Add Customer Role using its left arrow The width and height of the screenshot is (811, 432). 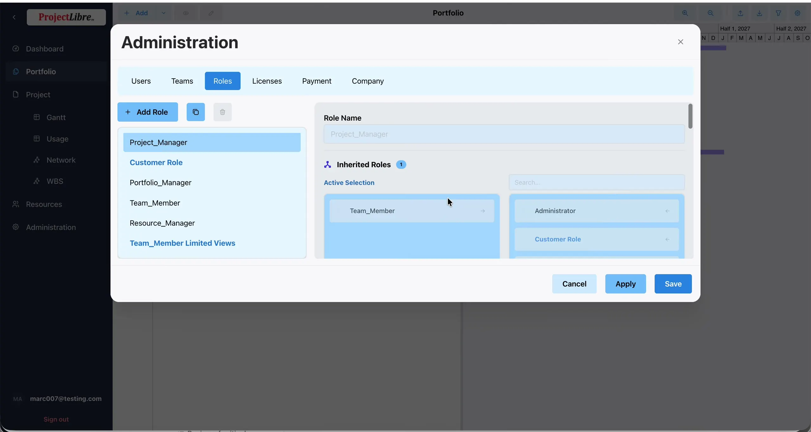(x=667, y=239)
